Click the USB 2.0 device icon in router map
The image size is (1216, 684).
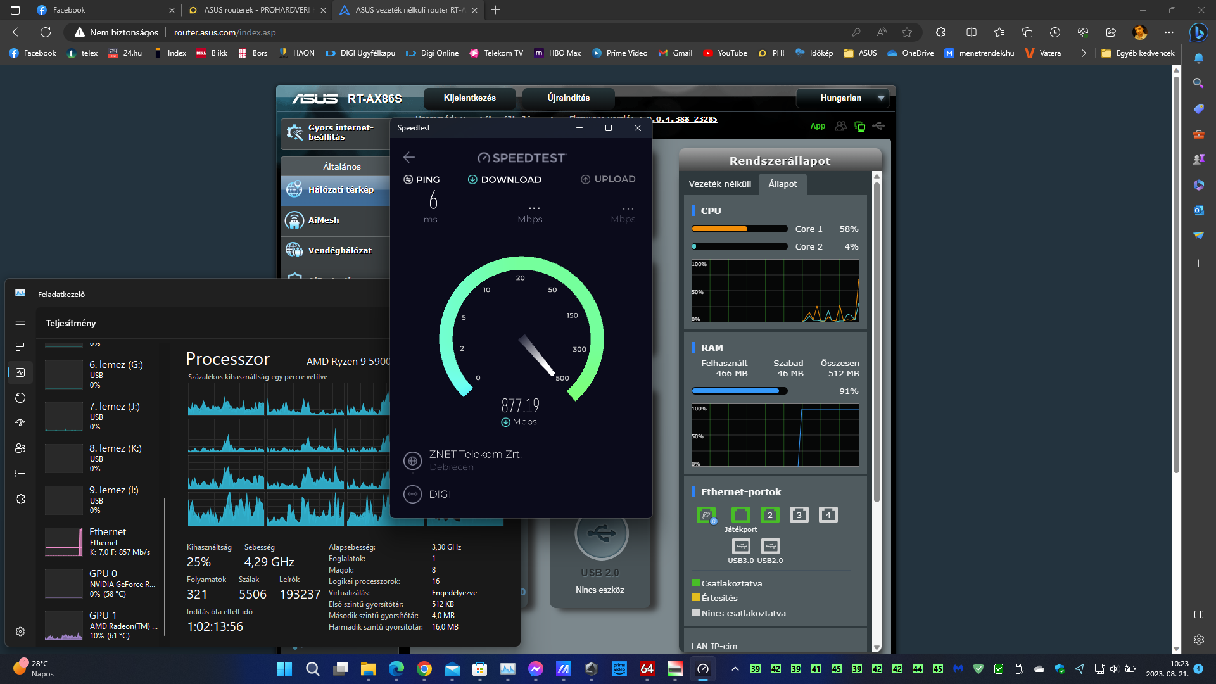click(601, 533)
